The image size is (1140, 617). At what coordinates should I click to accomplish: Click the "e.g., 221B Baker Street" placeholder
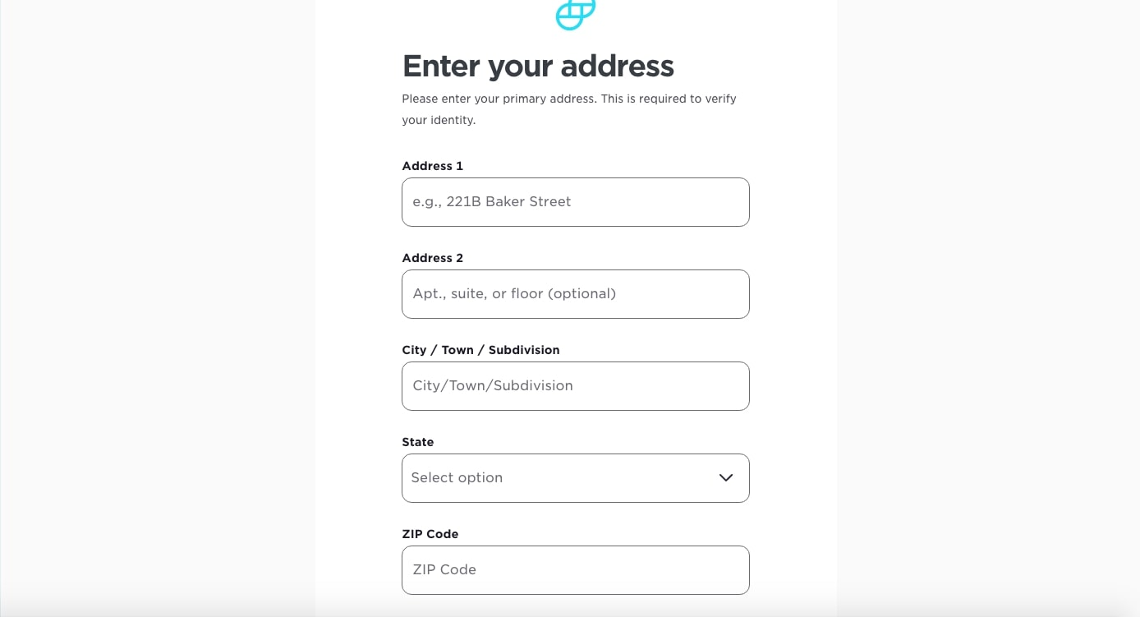point(491,202)
